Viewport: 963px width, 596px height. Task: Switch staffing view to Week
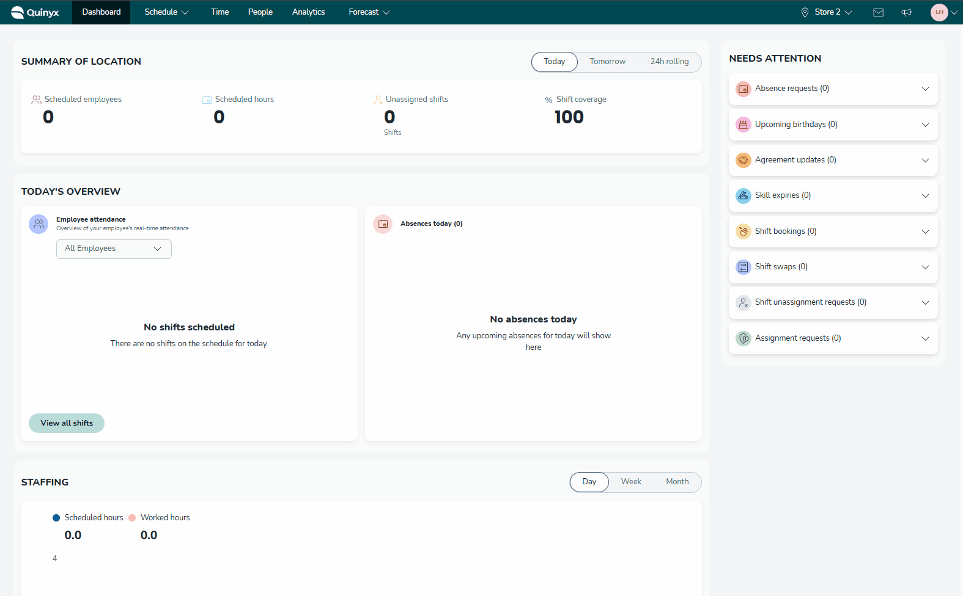coord(631,482)
